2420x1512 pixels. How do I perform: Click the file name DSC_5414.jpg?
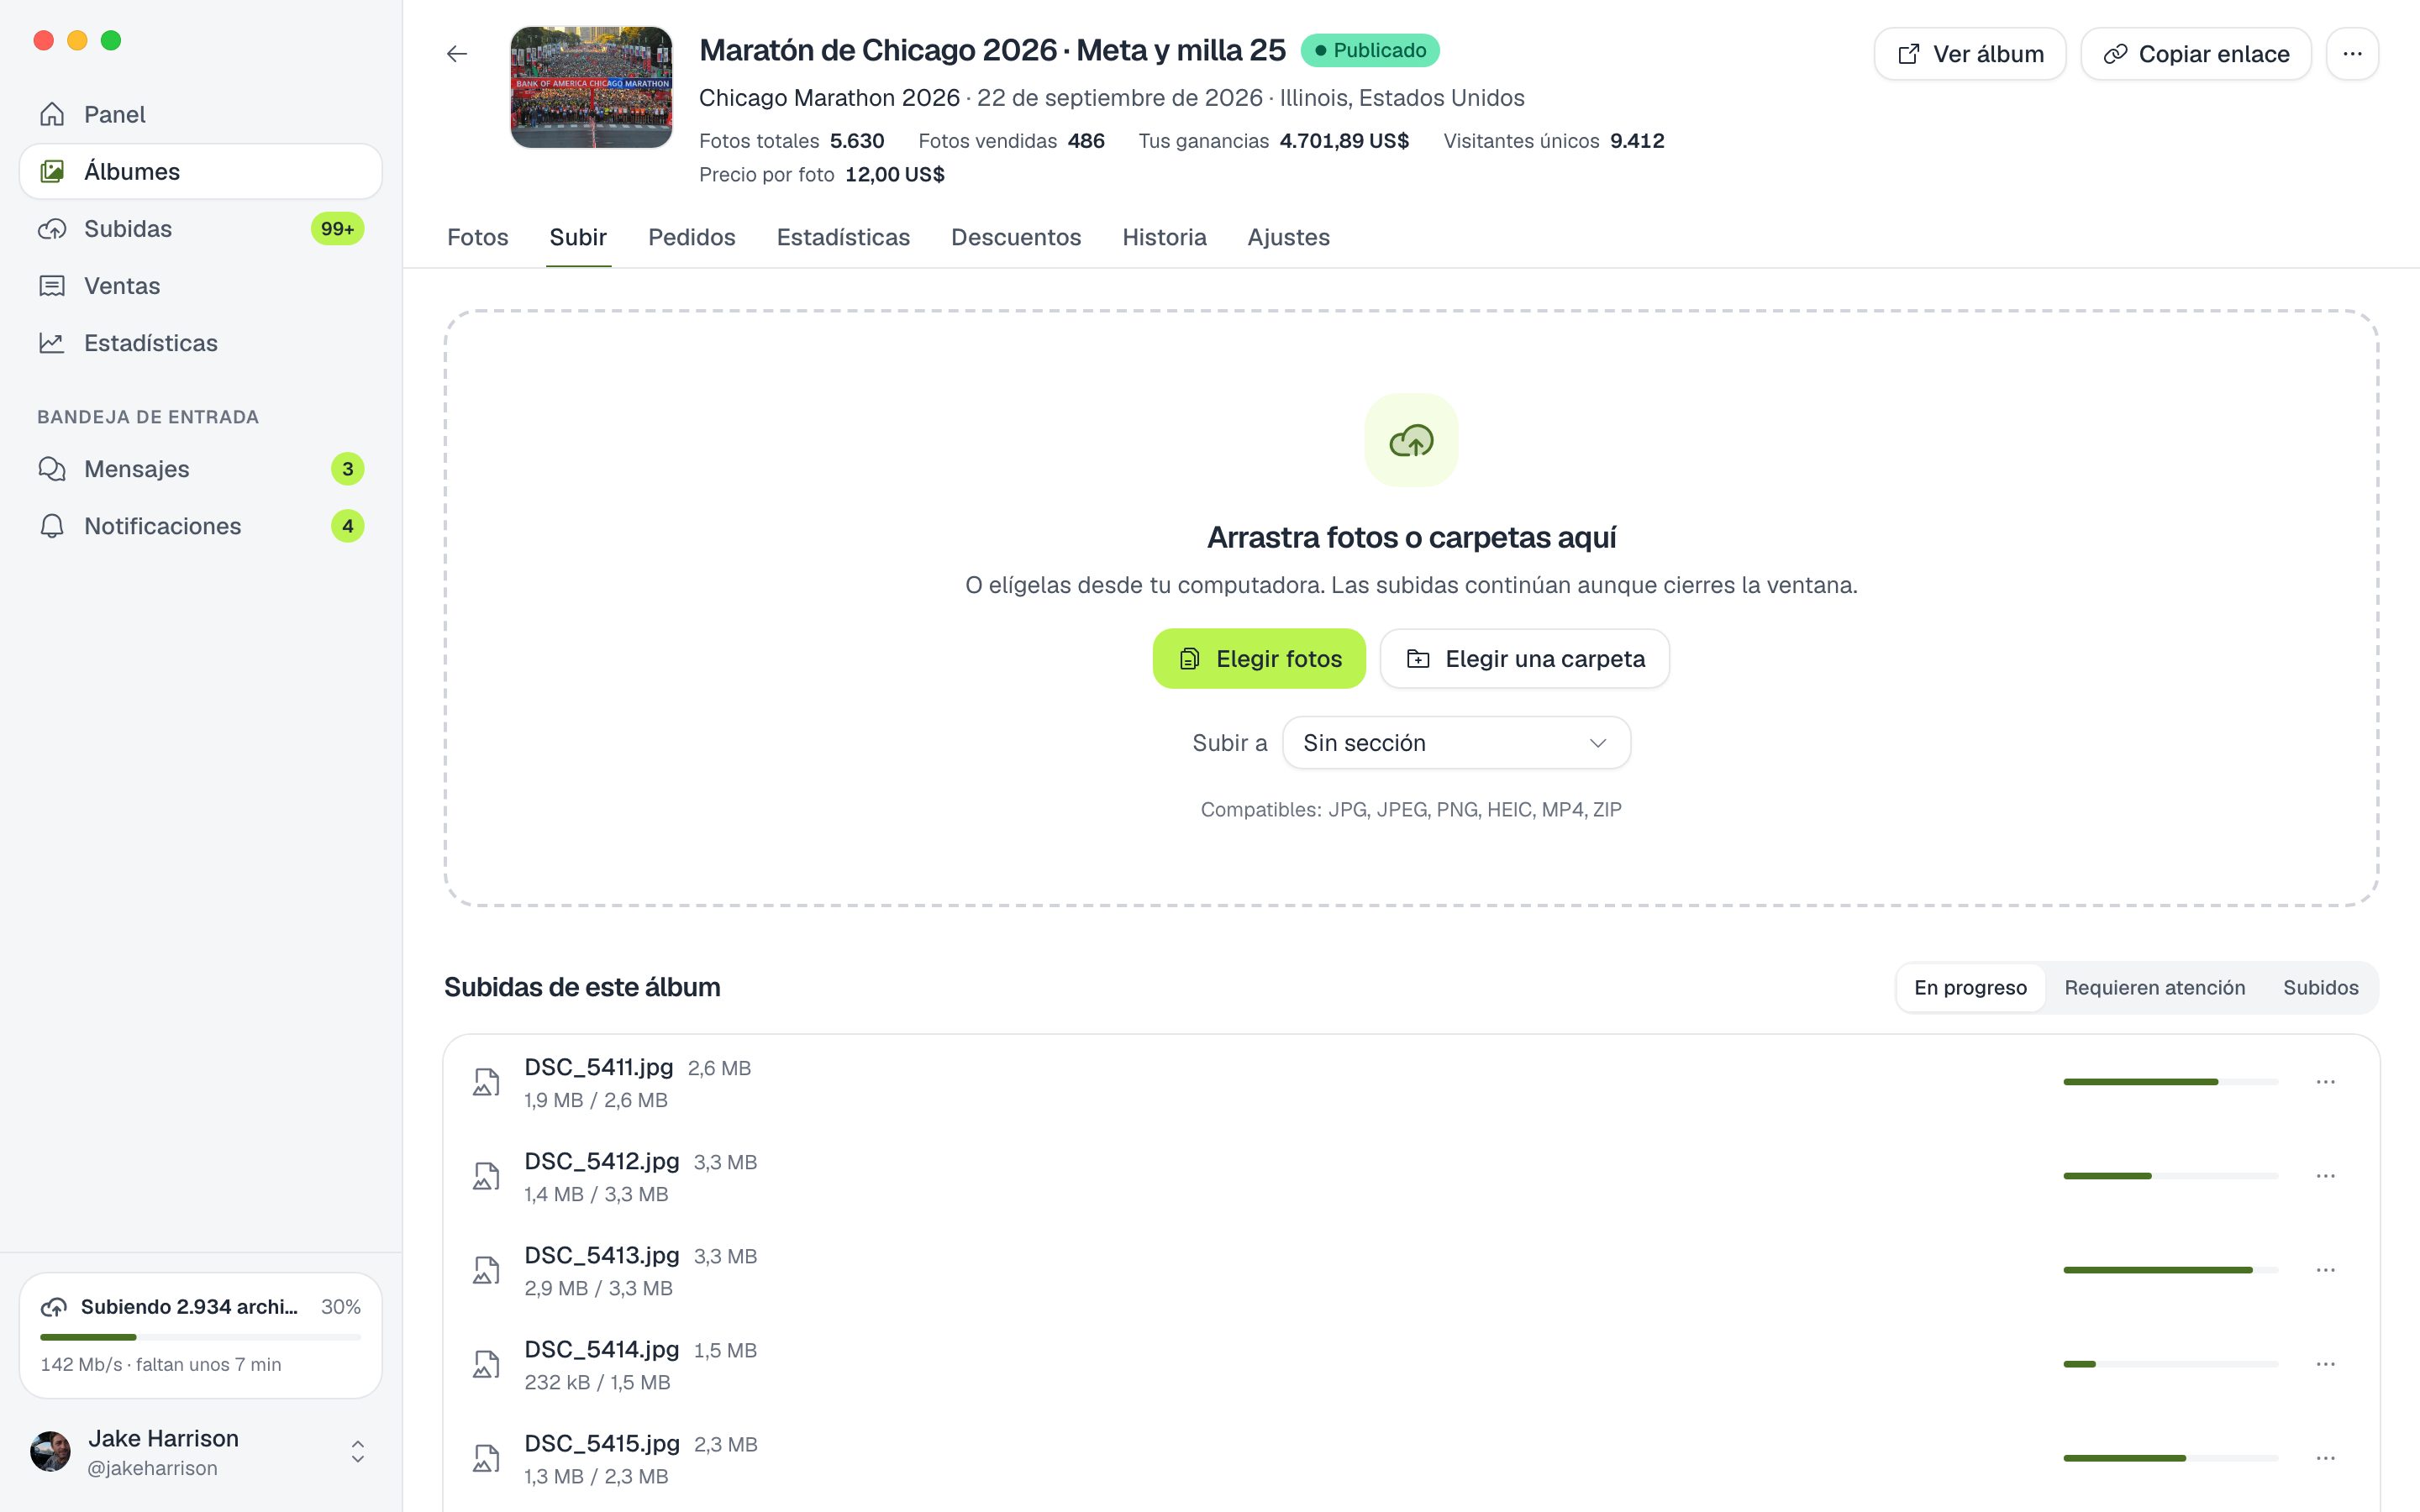pyautogui.click(x=602, y=1349)
